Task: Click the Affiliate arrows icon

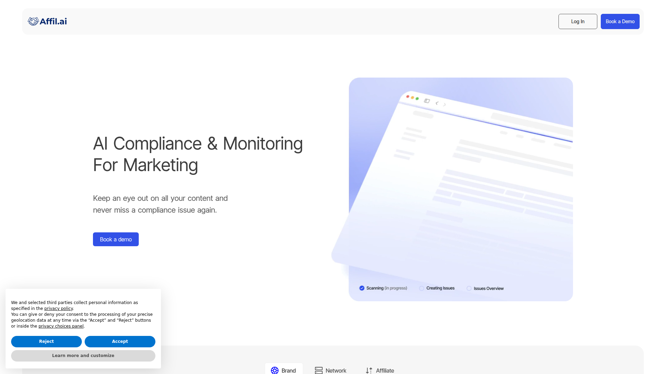Action: tap(369, 370)
